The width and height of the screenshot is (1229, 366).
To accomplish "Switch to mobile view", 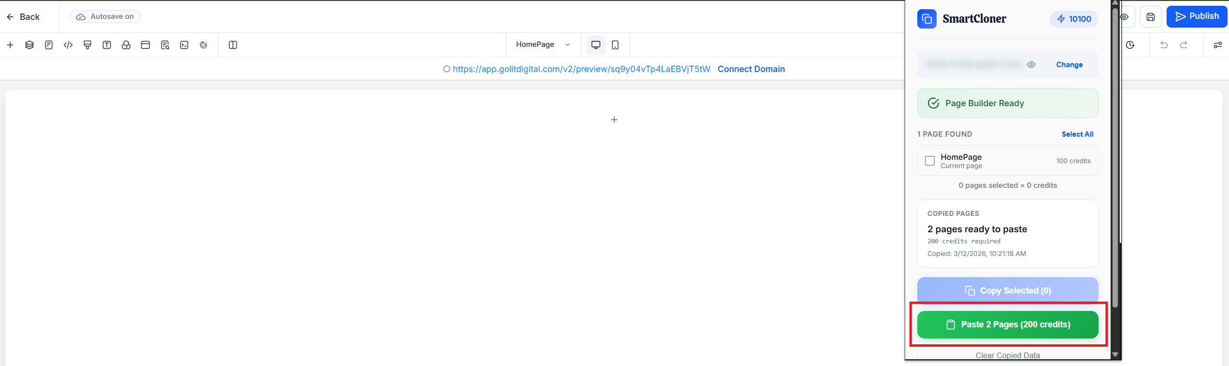I will click(x=615, y=45).
